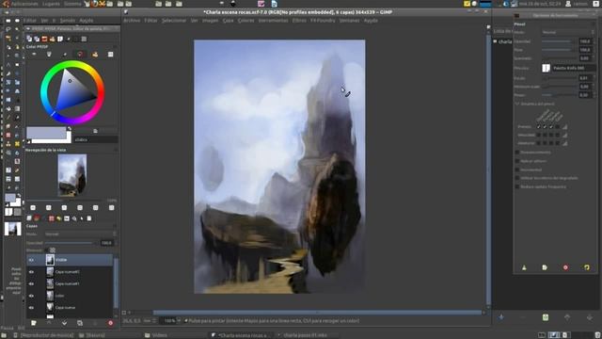
Task: Open Aleatorio curve options icon
Action: 564,143
